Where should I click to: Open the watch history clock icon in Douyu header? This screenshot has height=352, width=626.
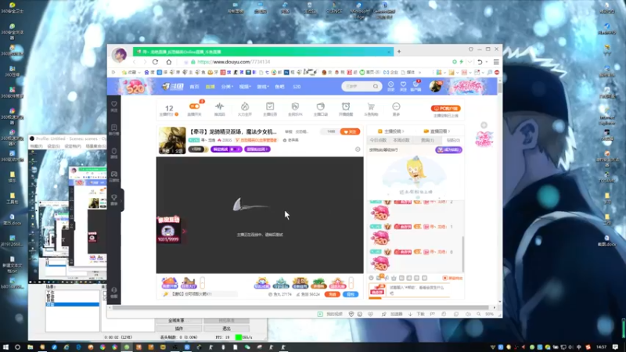click(390, 85)
